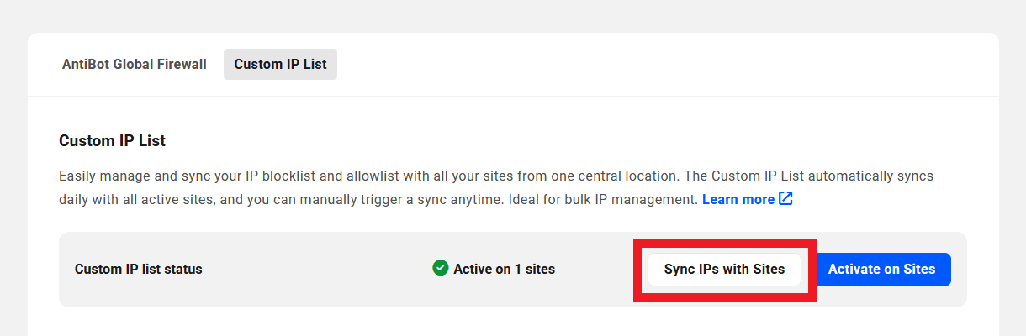1026x336 pixels.
Task: Click the bold "Custom IP List" section heading
Action: click(112, 141)
